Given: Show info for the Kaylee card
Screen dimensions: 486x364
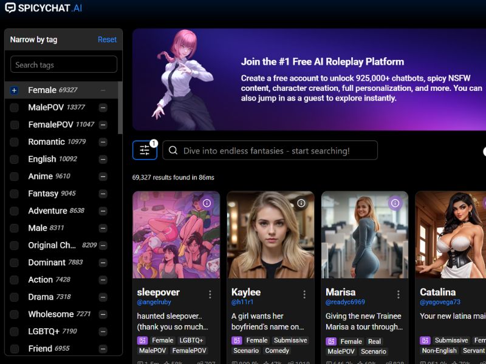Looking at the screenshot, I should pos(301,203).
